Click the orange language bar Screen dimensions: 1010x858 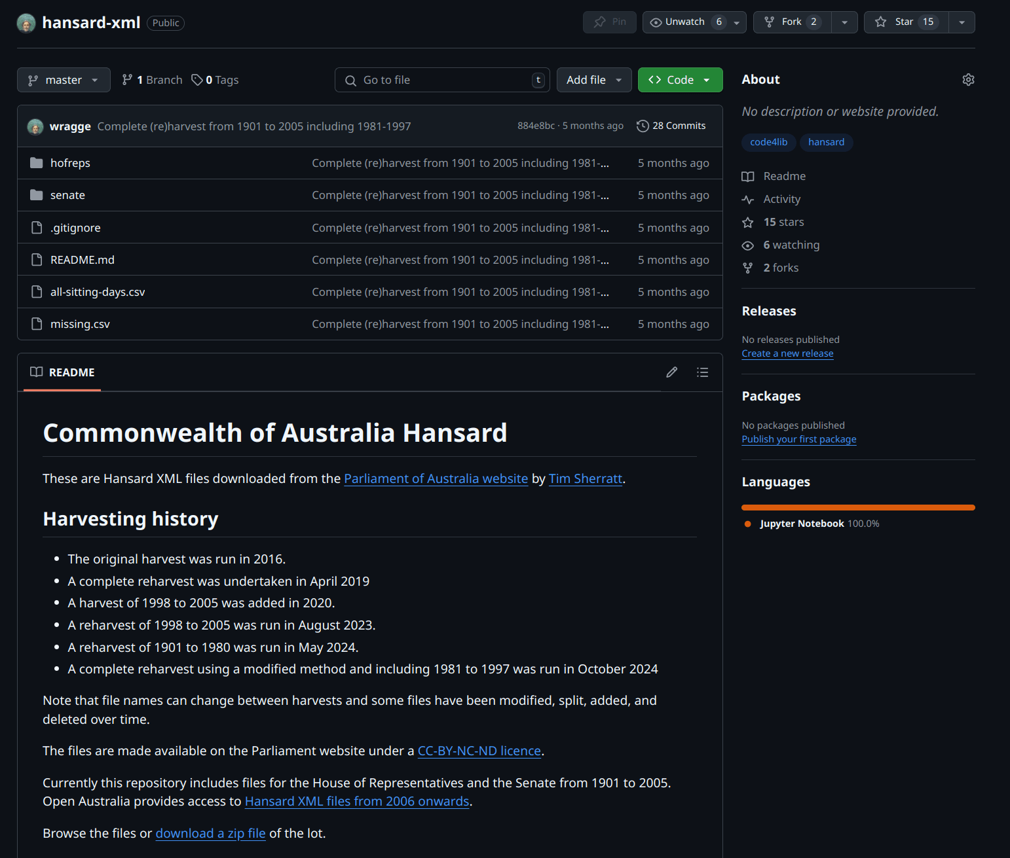pyautogui.click(x=858, y=507)
